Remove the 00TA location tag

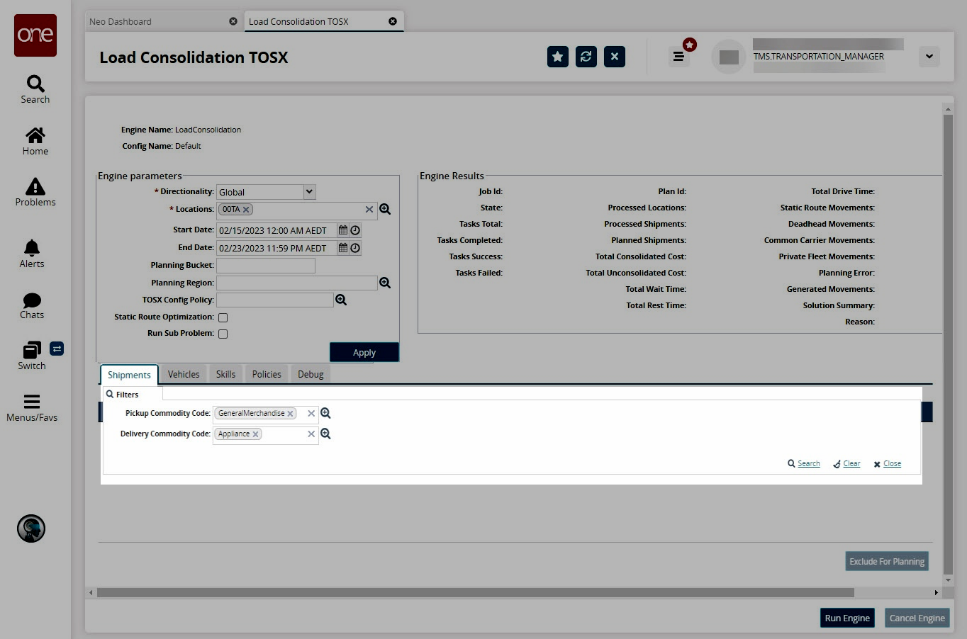coord(246,210)
